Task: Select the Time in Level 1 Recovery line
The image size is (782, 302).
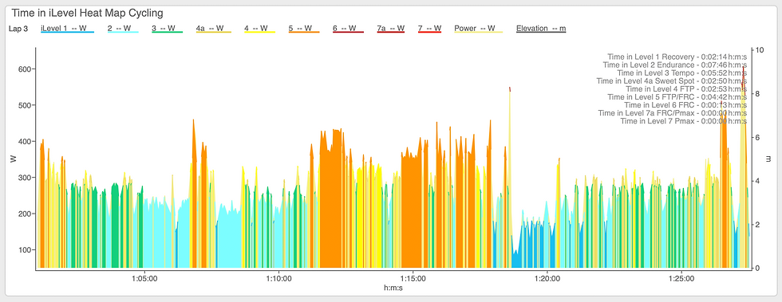Action: [x=677, y=57]
